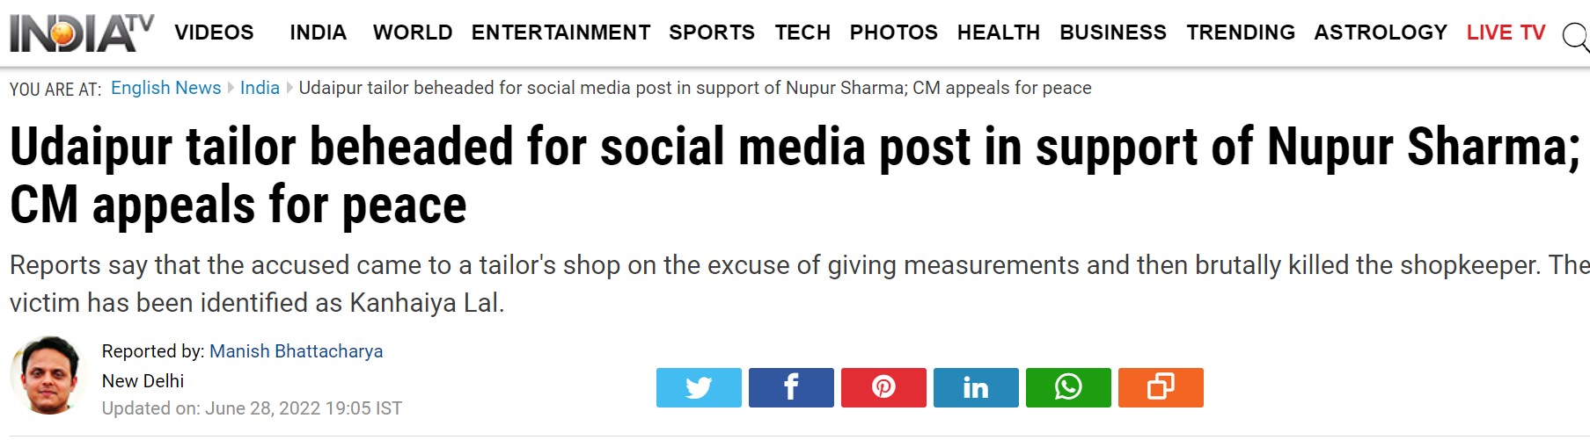1590x440 pixels.
Task: Open English News breadcrumb link
Action: 165,88
